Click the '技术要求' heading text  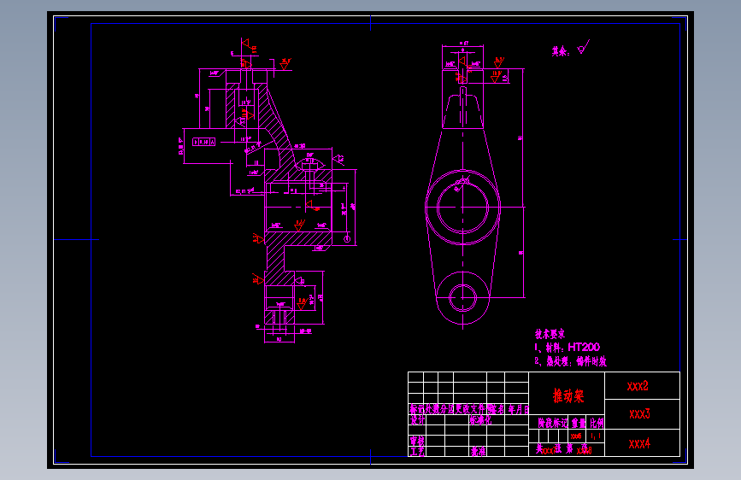click(550, 334)
